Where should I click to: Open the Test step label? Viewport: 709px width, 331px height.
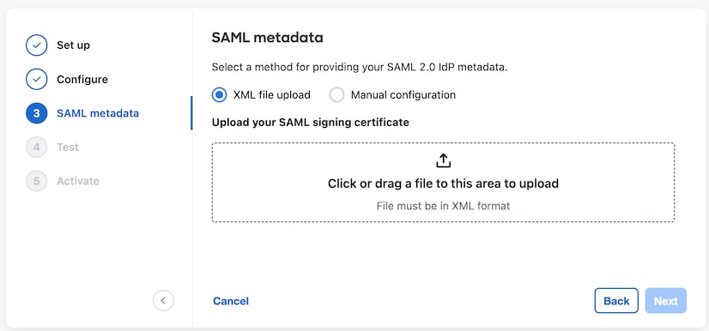[68, 147]
